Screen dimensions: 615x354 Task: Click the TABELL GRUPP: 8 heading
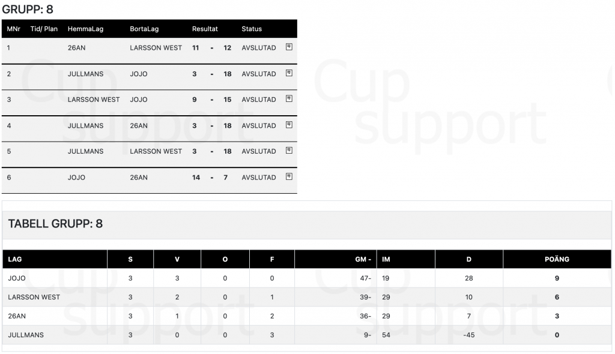point(55,223)
